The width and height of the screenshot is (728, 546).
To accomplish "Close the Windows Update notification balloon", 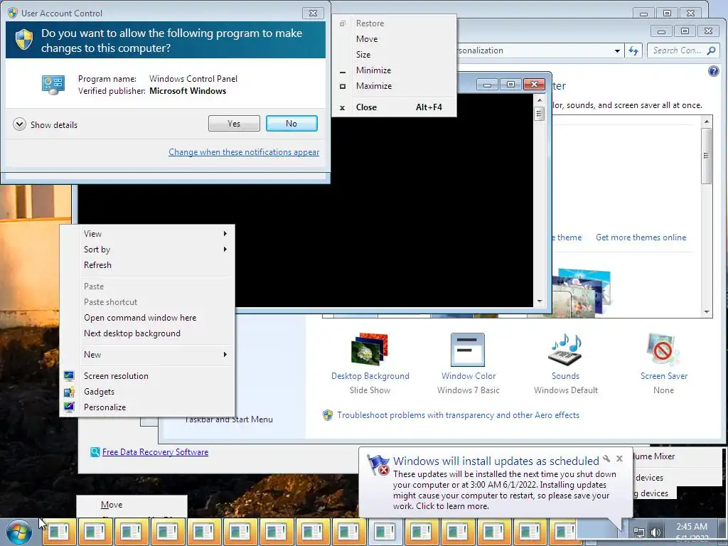I will coord(619,459).
